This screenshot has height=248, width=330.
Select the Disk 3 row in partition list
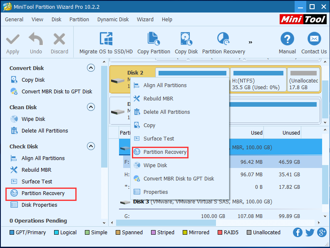(x=221, y=202)
